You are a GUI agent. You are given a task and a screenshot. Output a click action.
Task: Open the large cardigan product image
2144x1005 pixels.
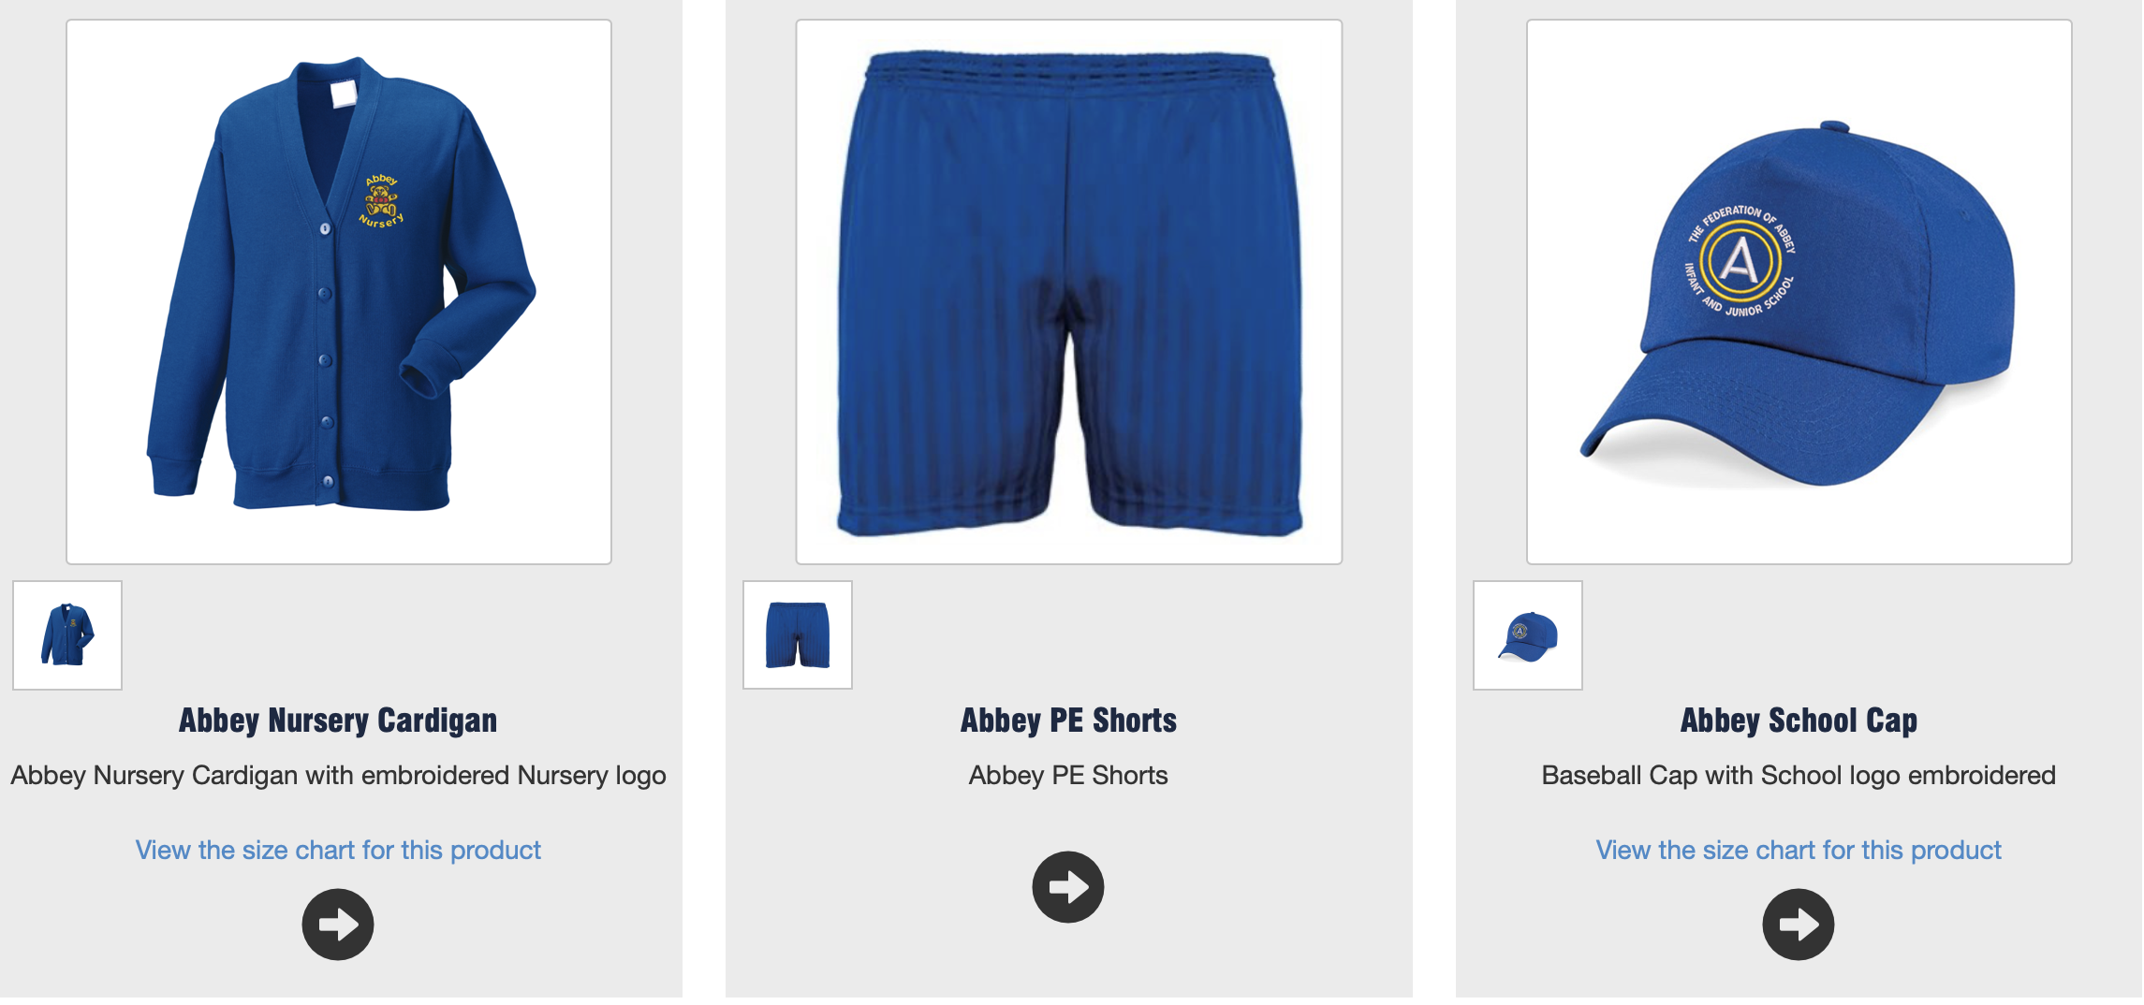coord(339,292)
